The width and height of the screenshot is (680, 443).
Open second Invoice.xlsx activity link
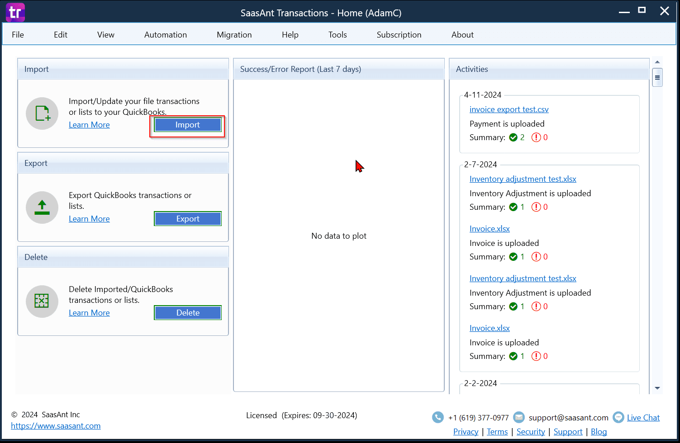(x=490, y=328)
